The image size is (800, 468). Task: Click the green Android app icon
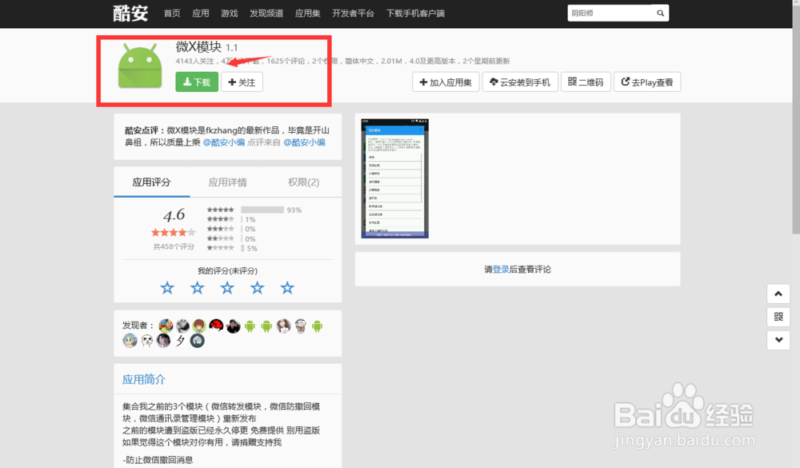point(140,66)
